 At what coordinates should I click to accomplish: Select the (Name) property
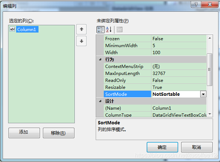tap(127, 108)
